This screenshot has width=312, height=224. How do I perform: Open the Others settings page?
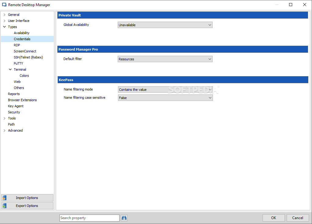19,88
